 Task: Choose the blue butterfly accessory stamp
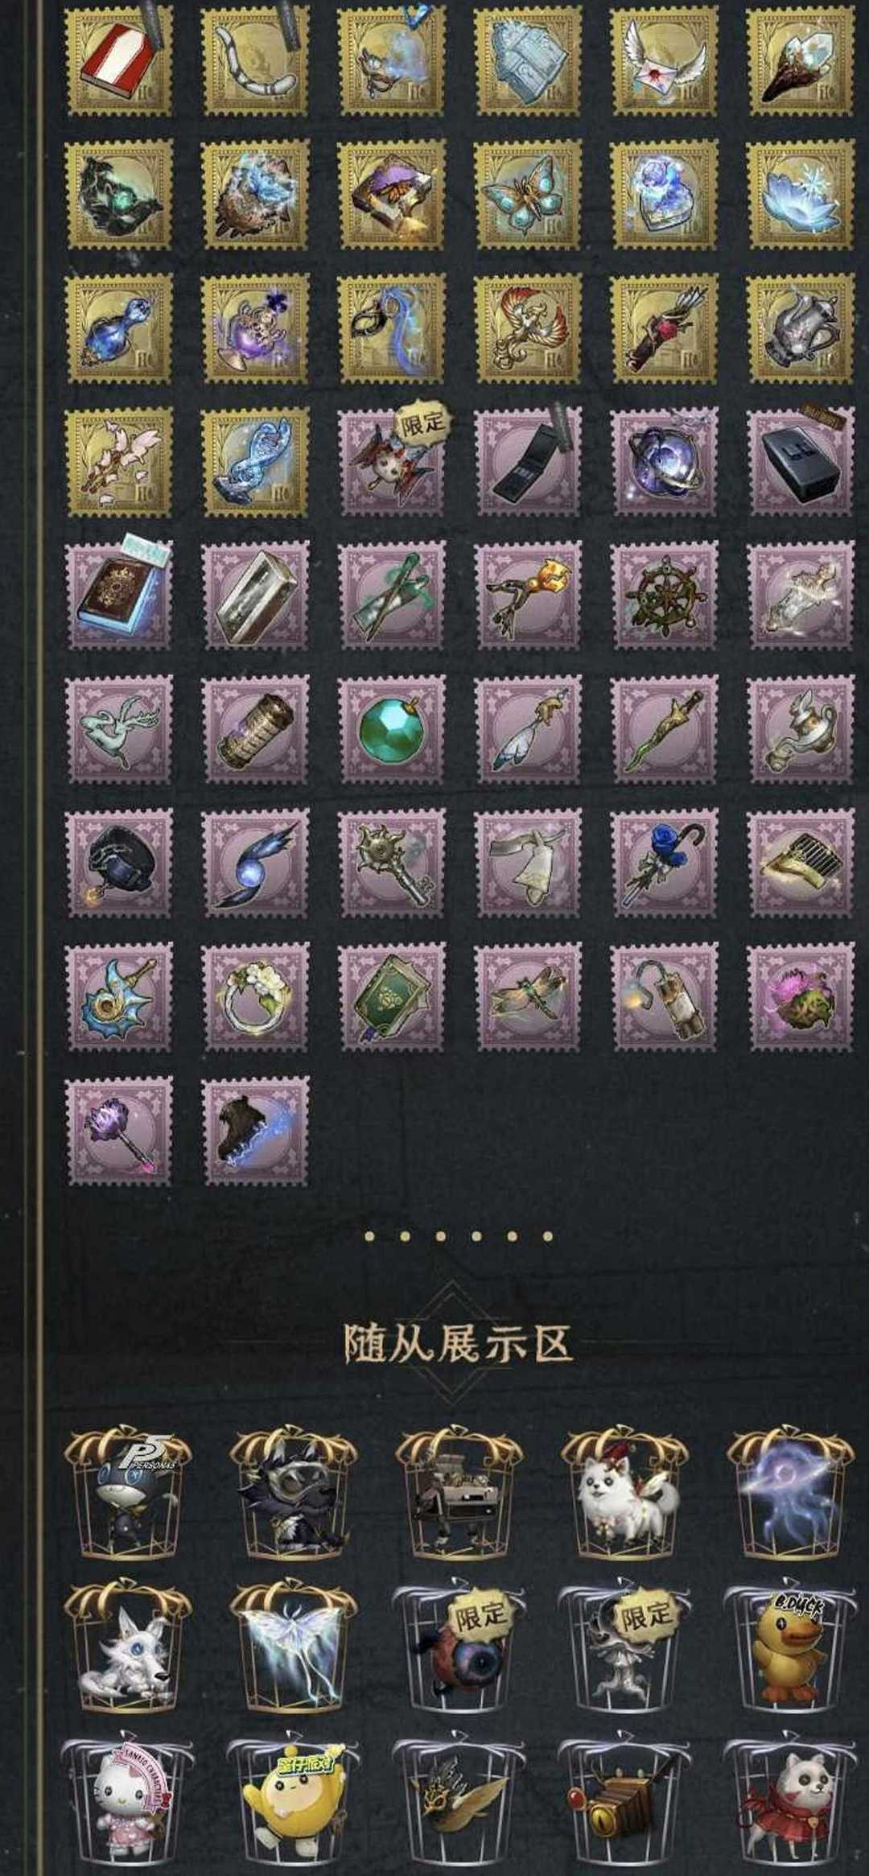528,194
